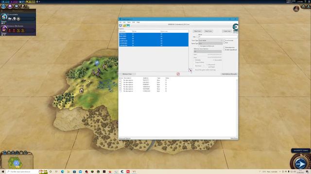Open the government round icon in Civilization
Image resolution: width=311 pixels, height=174 pixels.
coord(17,6)
